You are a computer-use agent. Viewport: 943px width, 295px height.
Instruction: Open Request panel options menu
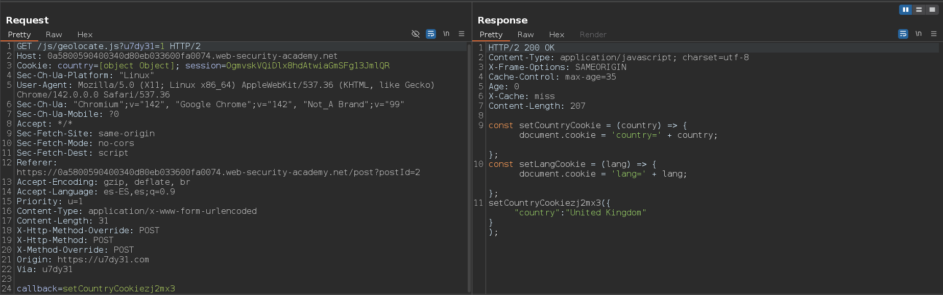point(462,34)
